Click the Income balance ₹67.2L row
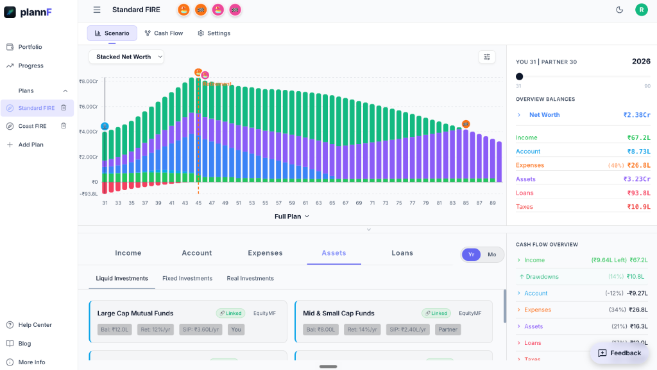The height and width of the screenshot is (370, 657). pos(583,137)
